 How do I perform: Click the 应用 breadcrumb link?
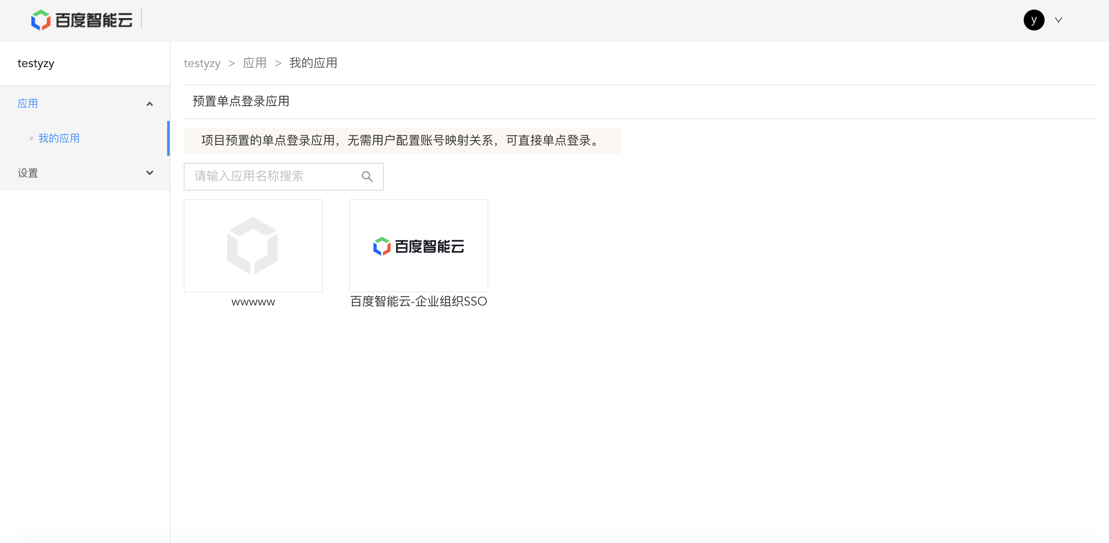[x=255, y=63]
